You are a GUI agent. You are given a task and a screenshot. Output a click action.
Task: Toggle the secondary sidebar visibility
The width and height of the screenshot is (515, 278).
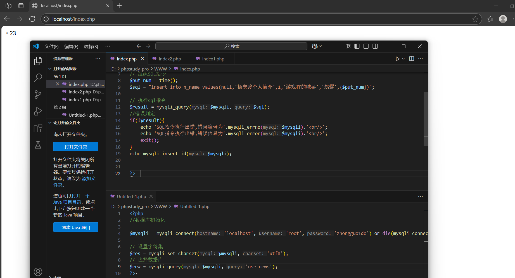375,46
